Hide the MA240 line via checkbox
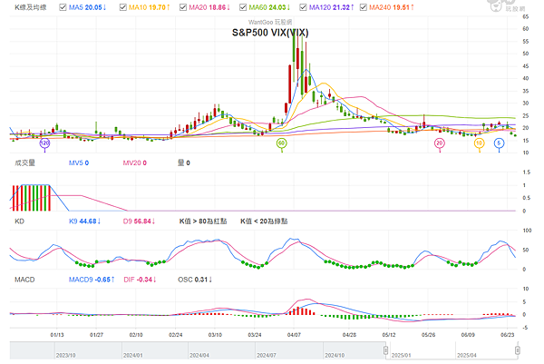 364,7
